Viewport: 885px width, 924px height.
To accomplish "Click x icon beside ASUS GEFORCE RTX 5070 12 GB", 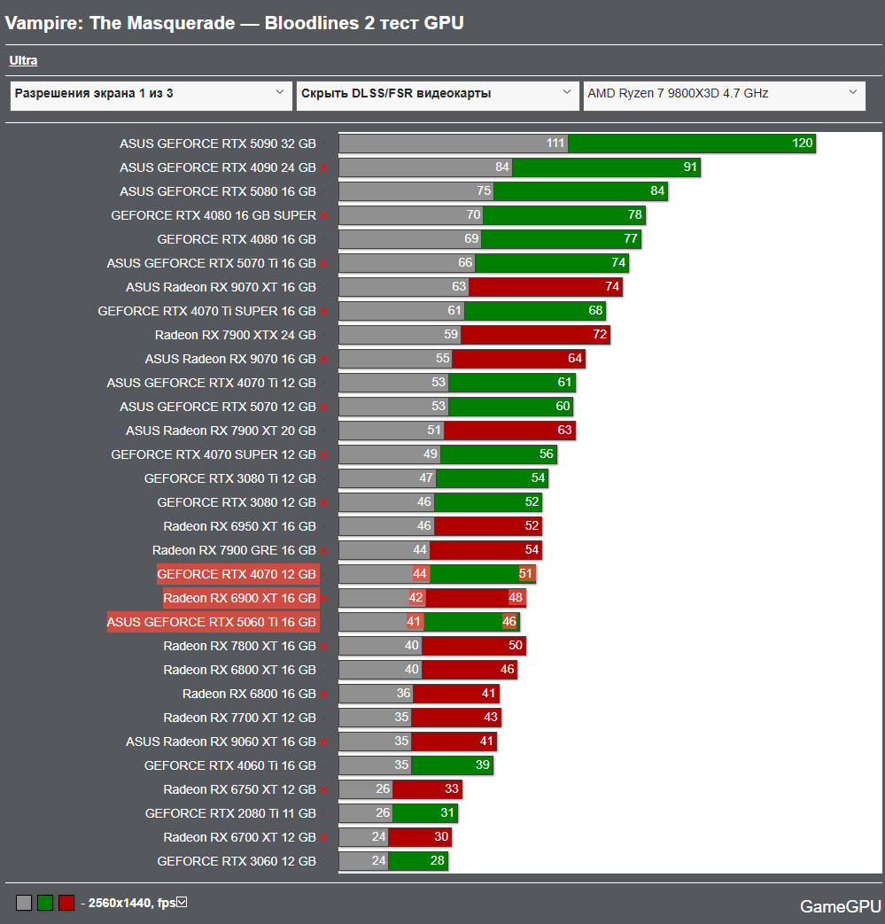I will coord(324,408).
